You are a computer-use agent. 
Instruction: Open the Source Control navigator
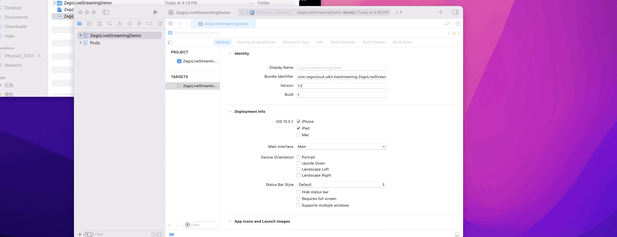coord(89,24)
